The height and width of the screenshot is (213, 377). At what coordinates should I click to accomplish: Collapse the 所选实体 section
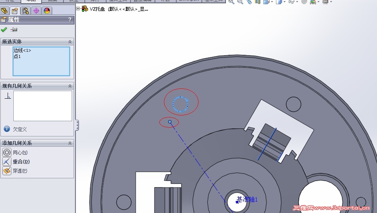coord(70,42)
